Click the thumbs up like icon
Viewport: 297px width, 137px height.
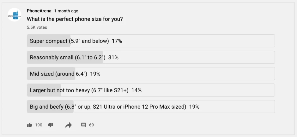(x=30, y=125)
